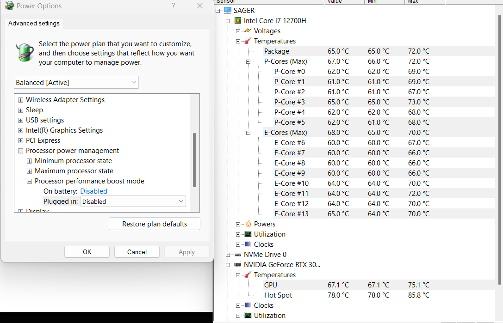This screenshot has width=503, height=323.
Task: Click the NVMe Drive 0 disk icon
Action: pyautogui.click(x=238, y=255)
